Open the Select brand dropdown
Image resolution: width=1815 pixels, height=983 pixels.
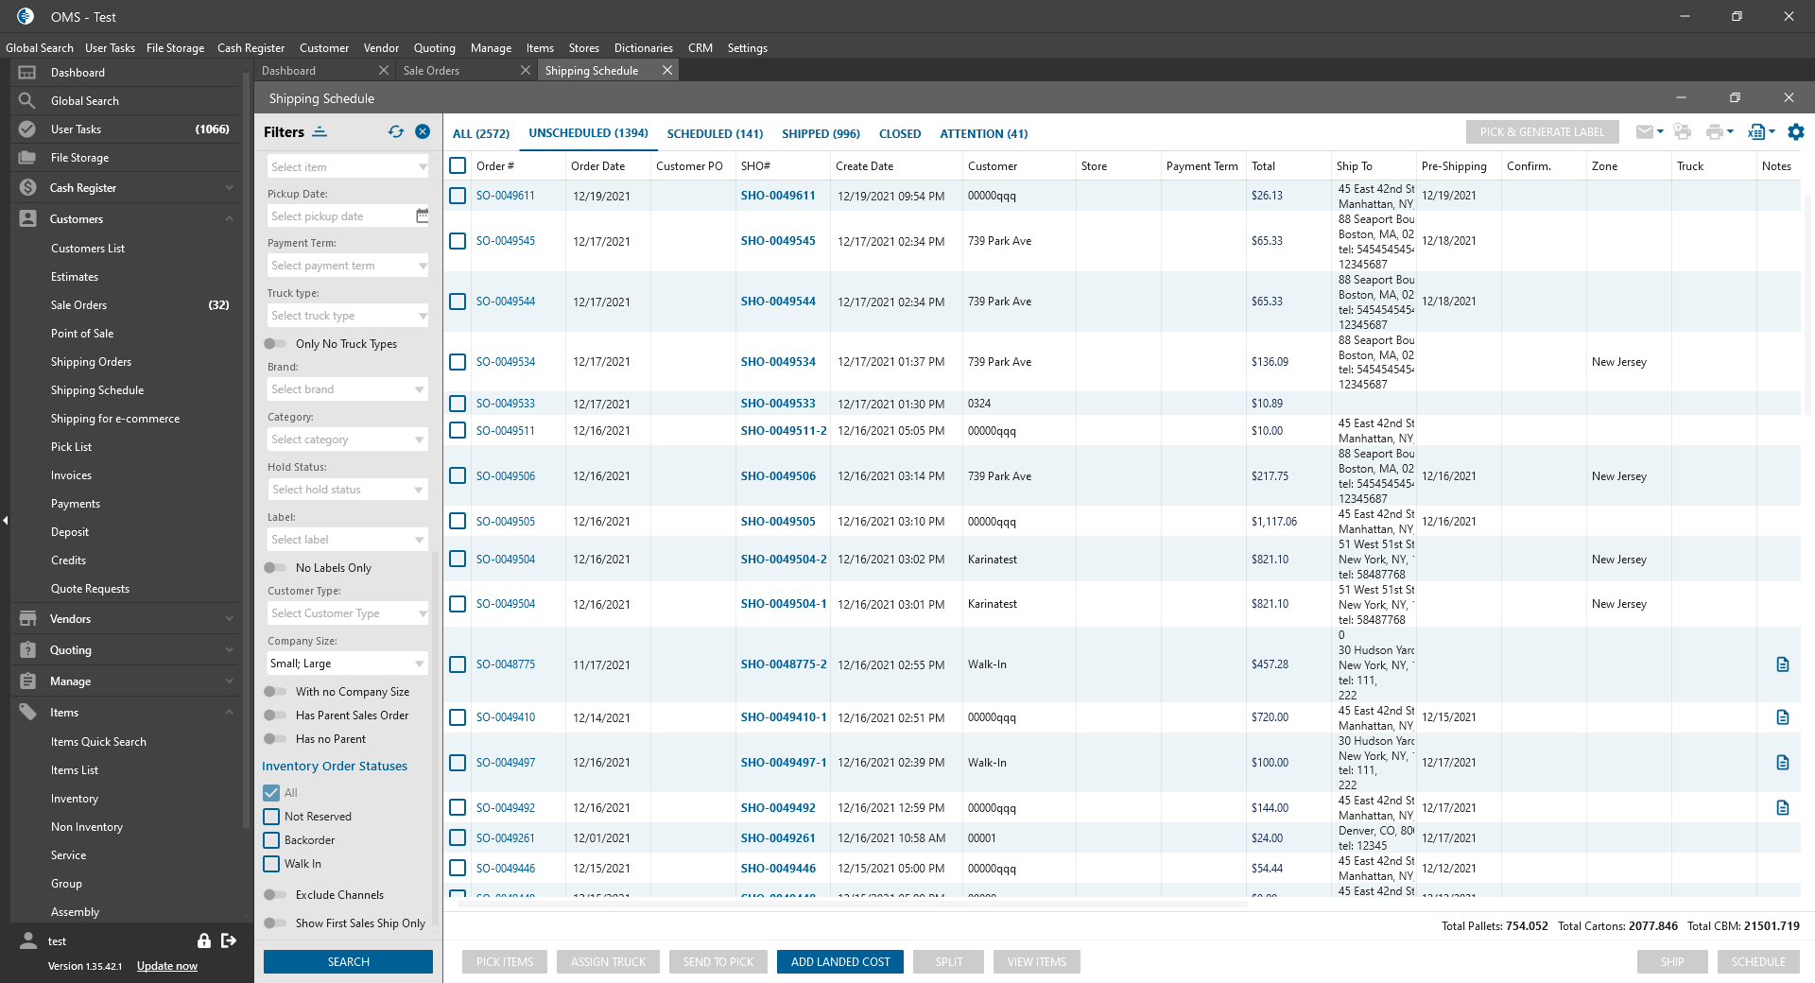tap(347, 389)
